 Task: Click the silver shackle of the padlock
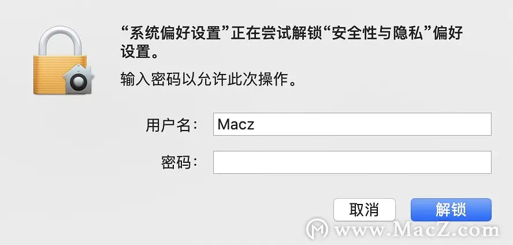[x=60, y=40]
